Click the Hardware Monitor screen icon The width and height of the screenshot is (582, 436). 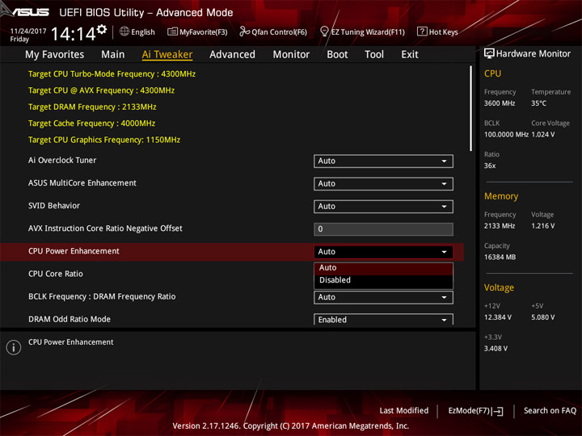[489, 54]
